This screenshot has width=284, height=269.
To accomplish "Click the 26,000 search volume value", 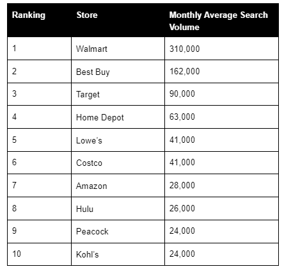I will coord(182,208).
